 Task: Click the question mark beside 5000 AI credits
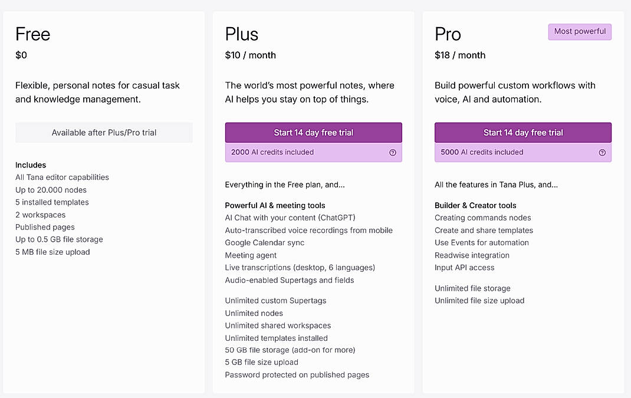(x=602, y=152)
